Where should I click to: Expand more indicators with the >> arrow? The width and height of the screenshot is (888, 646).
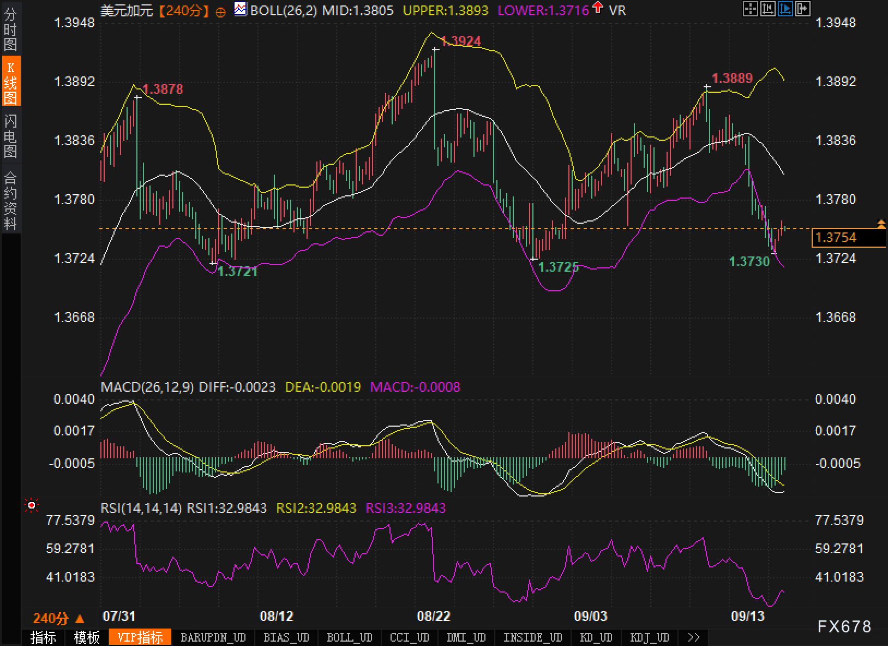694,637
